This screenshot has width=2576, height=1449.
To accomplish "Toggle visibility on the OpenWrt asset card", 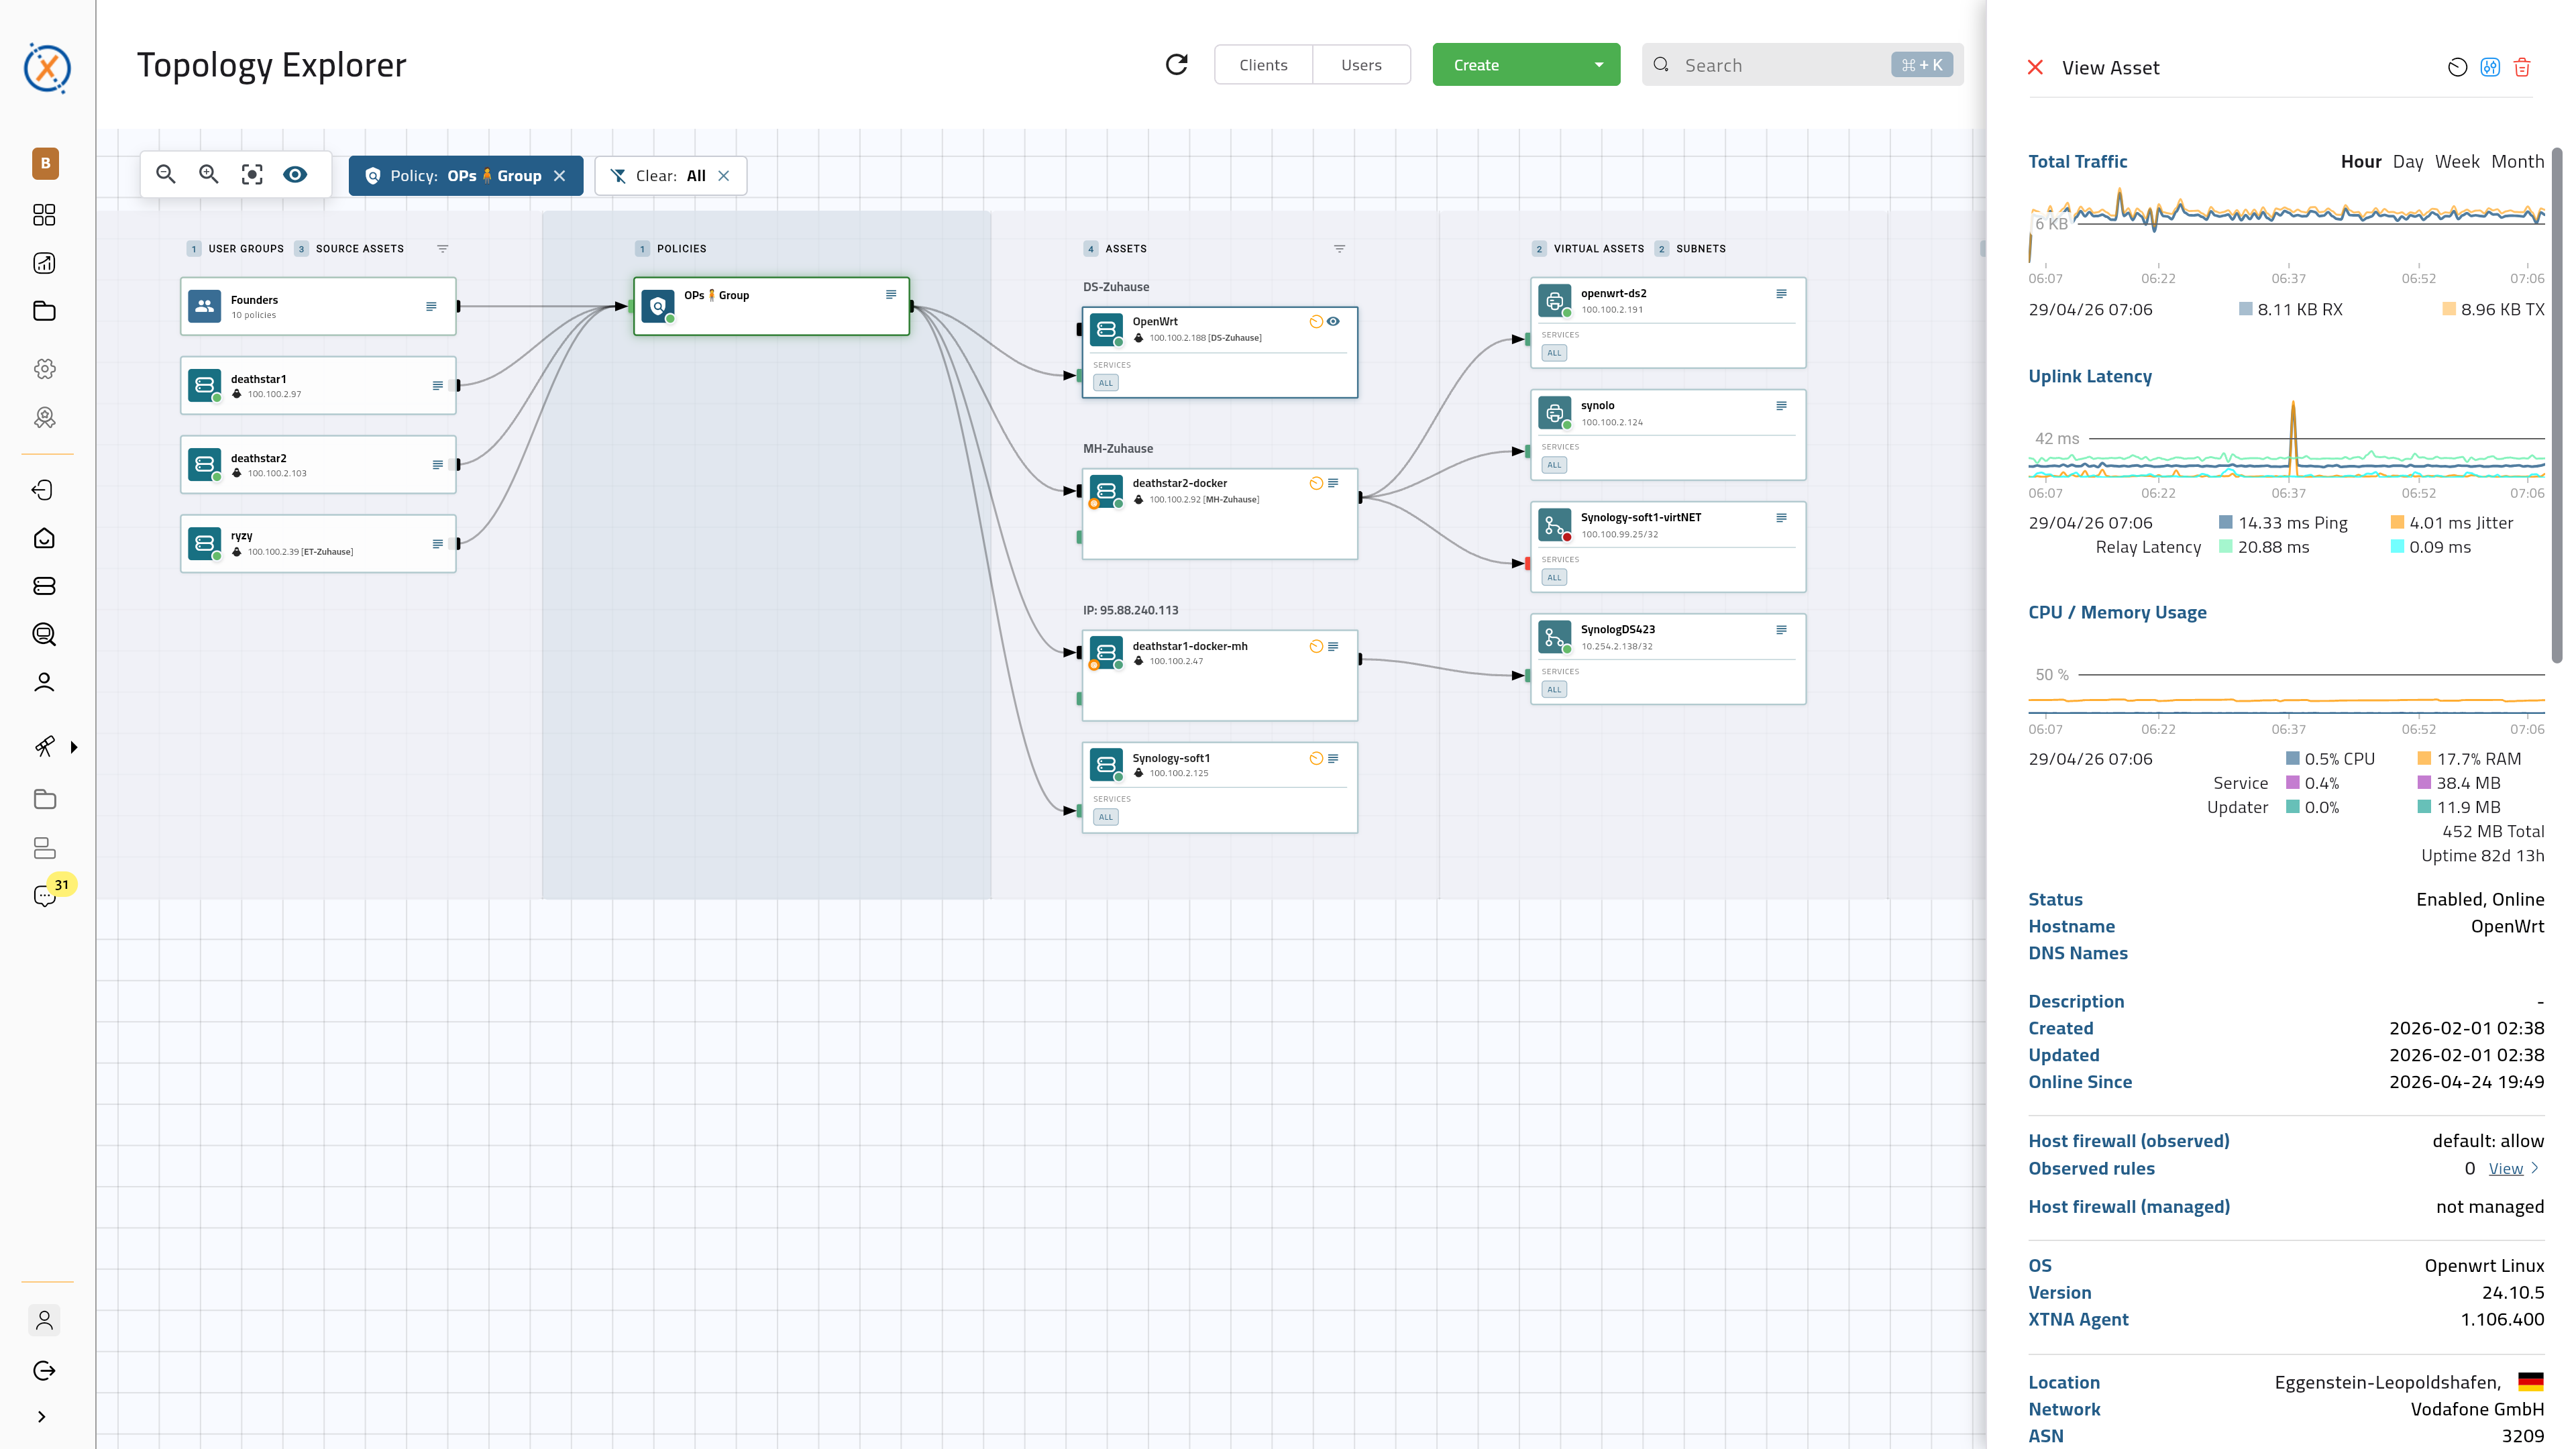I will click(x=1334, y=321).
